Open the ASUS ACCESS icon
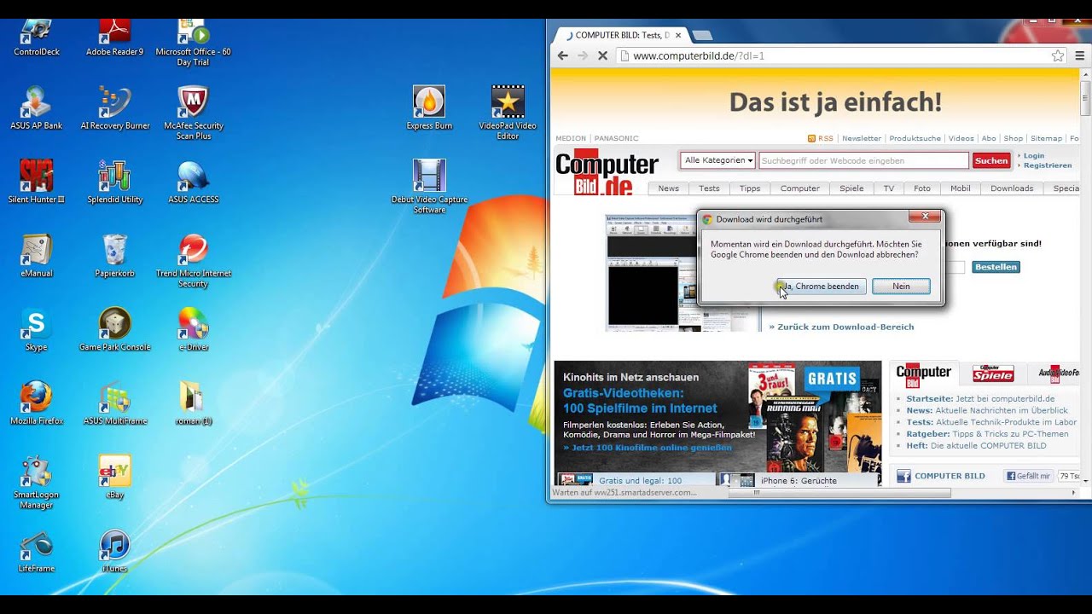Screen dimensions: 1092x614 click(193, 182)
